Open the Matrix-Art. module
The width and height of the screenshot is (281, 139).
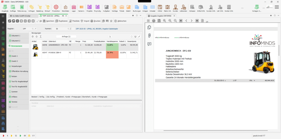point(168,8)
